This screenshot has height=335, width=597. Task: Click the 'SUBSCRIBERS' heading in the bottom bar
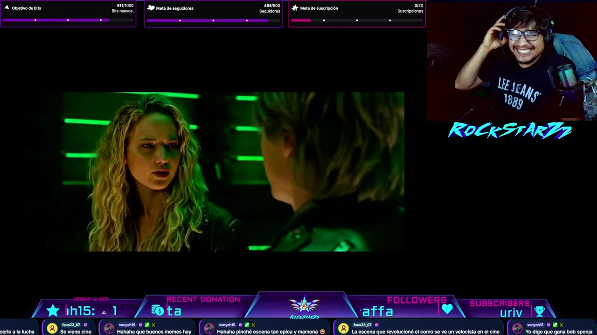click(500, 303)
